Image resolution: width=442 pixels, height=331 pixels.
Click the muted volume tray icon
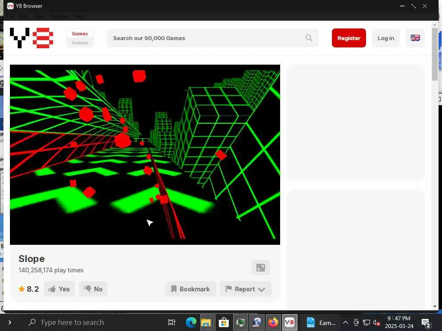click(376, 322)
